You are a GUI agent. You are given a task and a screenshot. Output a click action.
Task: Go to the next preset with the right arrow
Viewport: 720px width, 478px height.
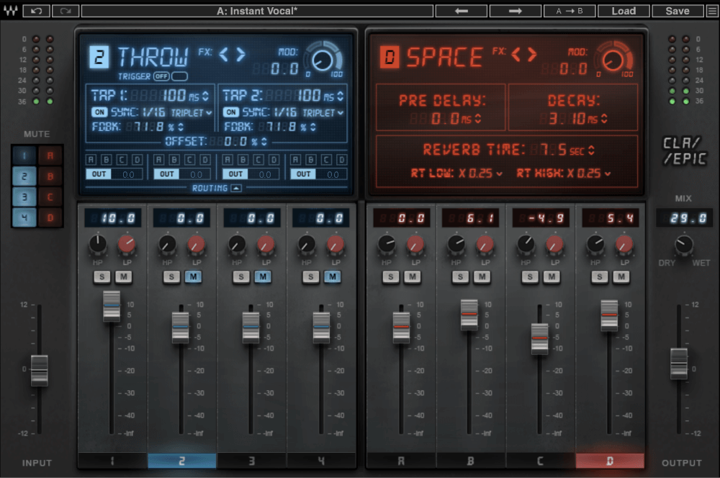[515, 11]
